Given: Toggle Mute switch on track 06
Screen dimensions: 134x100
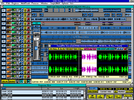Looking at the screenshot, I should tap(14, 32).
